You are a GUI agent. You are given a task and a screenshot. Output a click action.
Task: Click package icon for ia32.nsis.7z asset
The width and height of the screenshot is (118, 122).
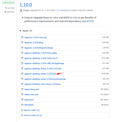tap(22, 58)
